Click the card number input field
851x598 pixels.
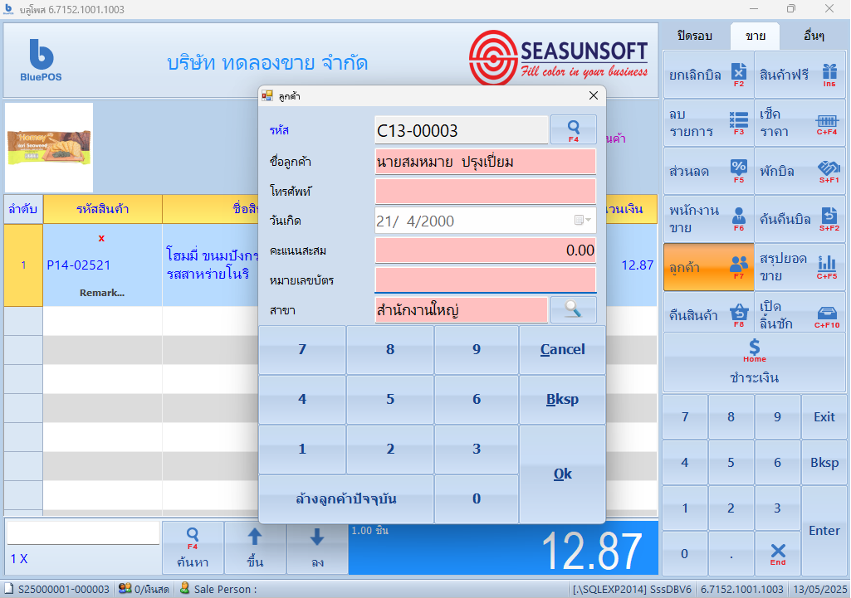pos(485,280)
